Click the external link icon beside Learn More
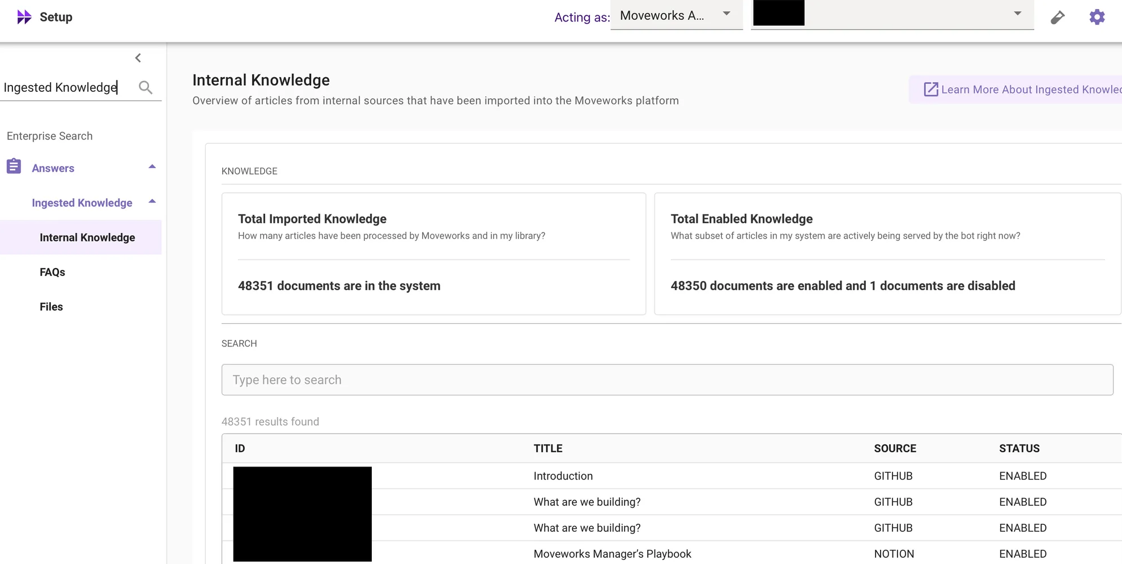The width and height of the screenshot is (1122, 564). coord(930,90)
